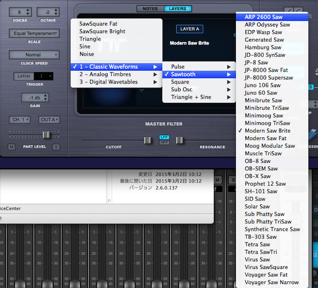The width and height of the screenshot is (318, 288).
Task: Select the Triangle waveform
Action: point(116,39)
